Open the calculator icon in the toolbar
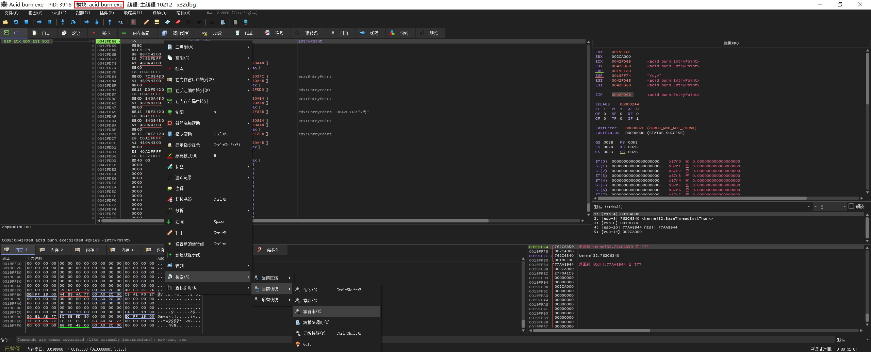Image resolution: width=871 pixels, height=352 pixels. (x=235, y=22)
